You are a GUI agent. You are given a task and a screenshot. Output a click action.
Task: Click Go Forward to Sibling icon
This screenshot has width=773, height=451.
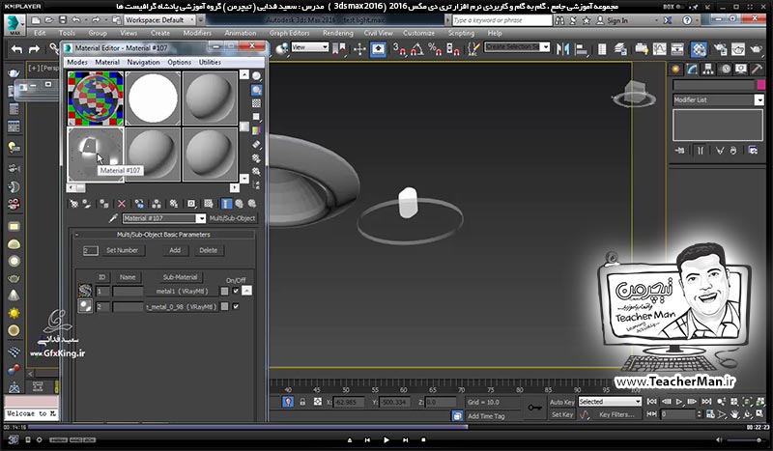(x=252, y=204)
